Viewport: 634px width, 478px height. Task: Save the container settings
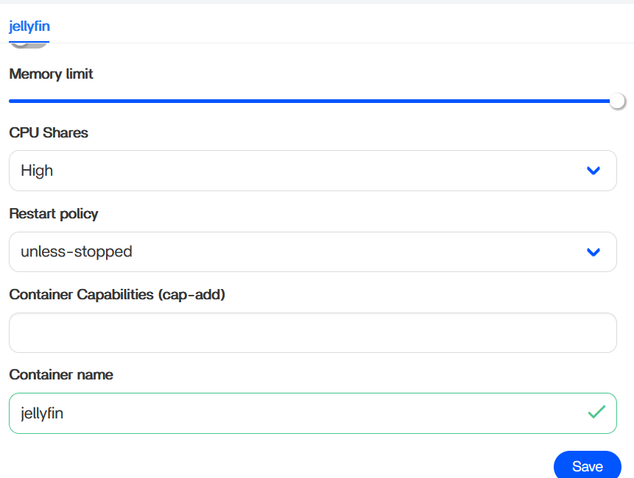(587, 466)
